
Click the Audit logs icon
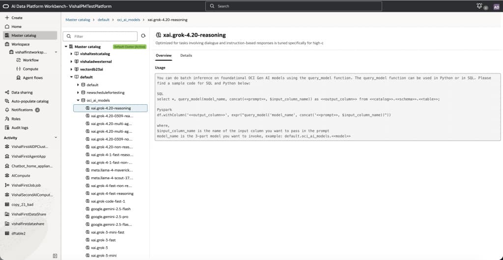7,127
